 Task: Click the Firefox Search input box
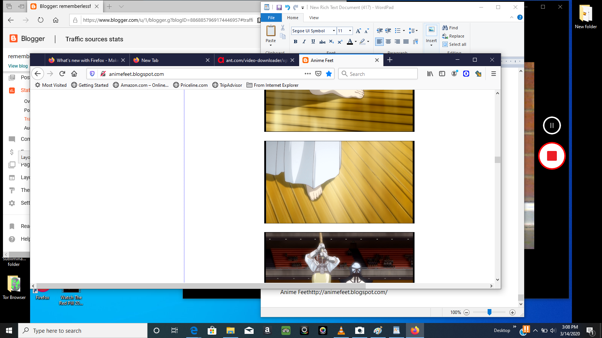[x=378, y=74]
